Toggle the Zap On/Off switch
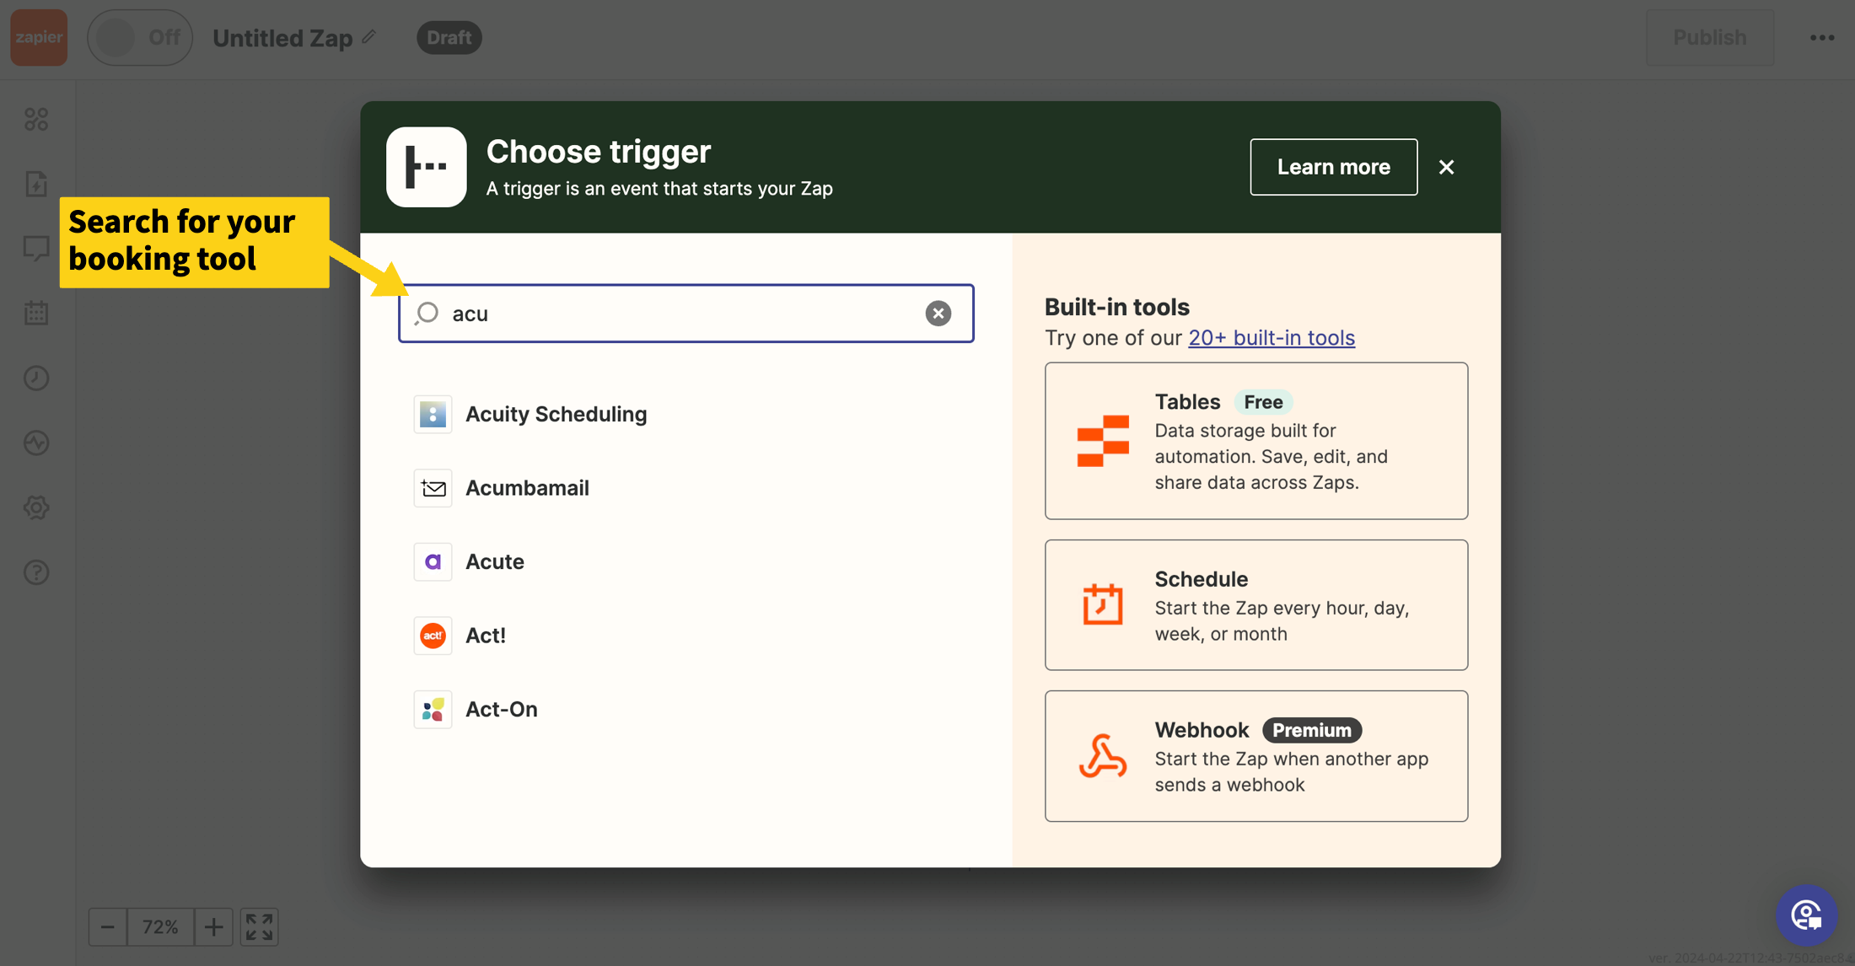 coord(140,38)
